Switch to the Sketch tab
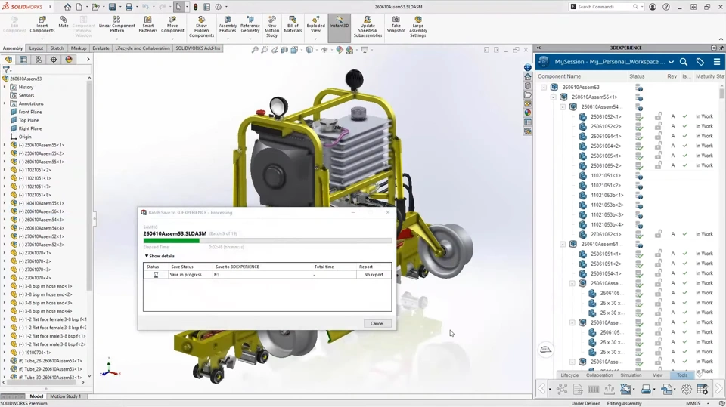726x407 pixels. point(57,48)
